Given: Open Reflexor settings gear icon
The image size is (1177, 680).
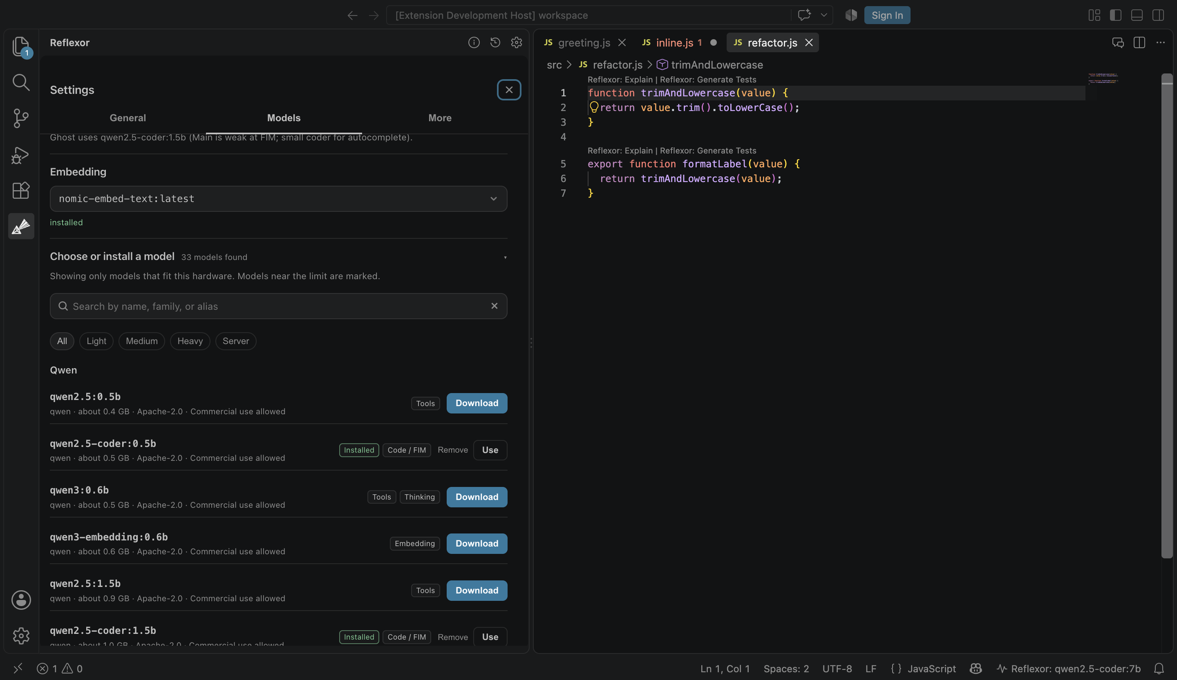Looking at the screenshot, I should 516,42.
